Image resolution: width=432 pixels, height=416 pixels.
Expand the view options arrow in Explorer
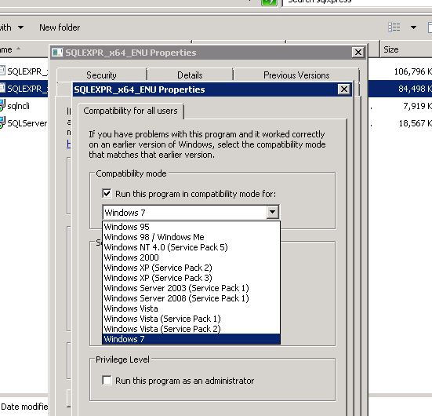[413, 27]
